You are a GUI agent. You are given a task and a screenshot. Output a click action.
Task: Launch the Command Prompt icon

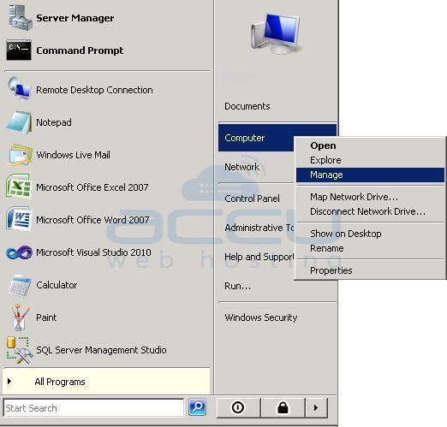[x=19, y=50]
